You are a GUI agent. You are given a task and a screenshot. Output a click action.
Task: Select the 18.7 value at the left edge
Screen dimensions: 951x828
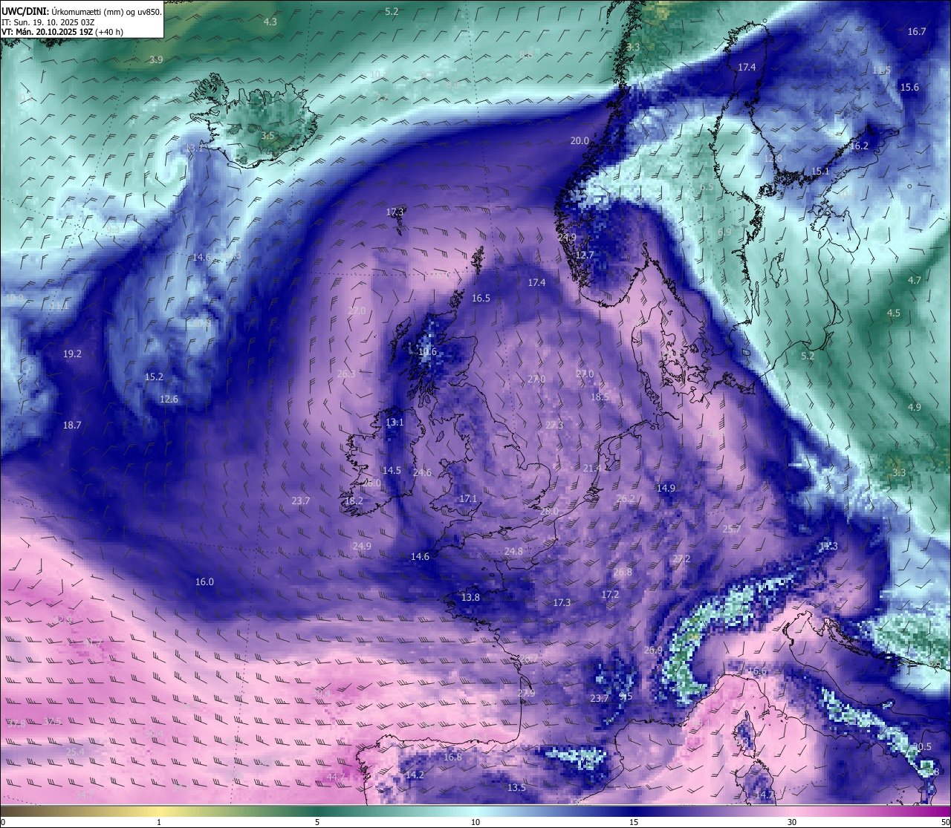click(x=72, y=426)
